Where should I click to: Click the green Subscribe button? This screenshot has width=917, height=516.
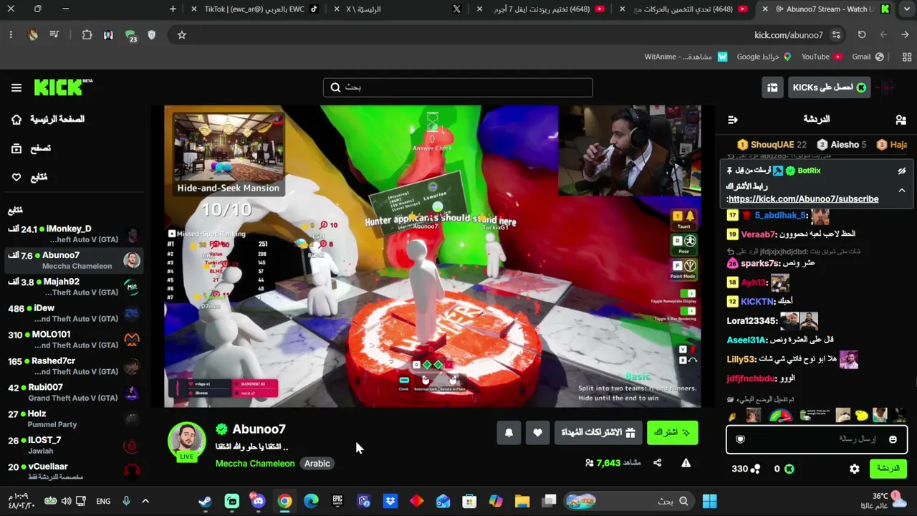(672, 432)
